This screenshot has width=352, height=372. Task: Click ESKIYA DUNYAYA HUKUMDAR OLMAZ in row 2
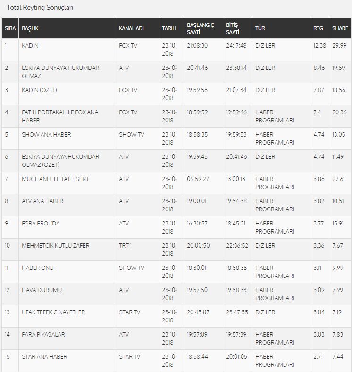point(60,72)
